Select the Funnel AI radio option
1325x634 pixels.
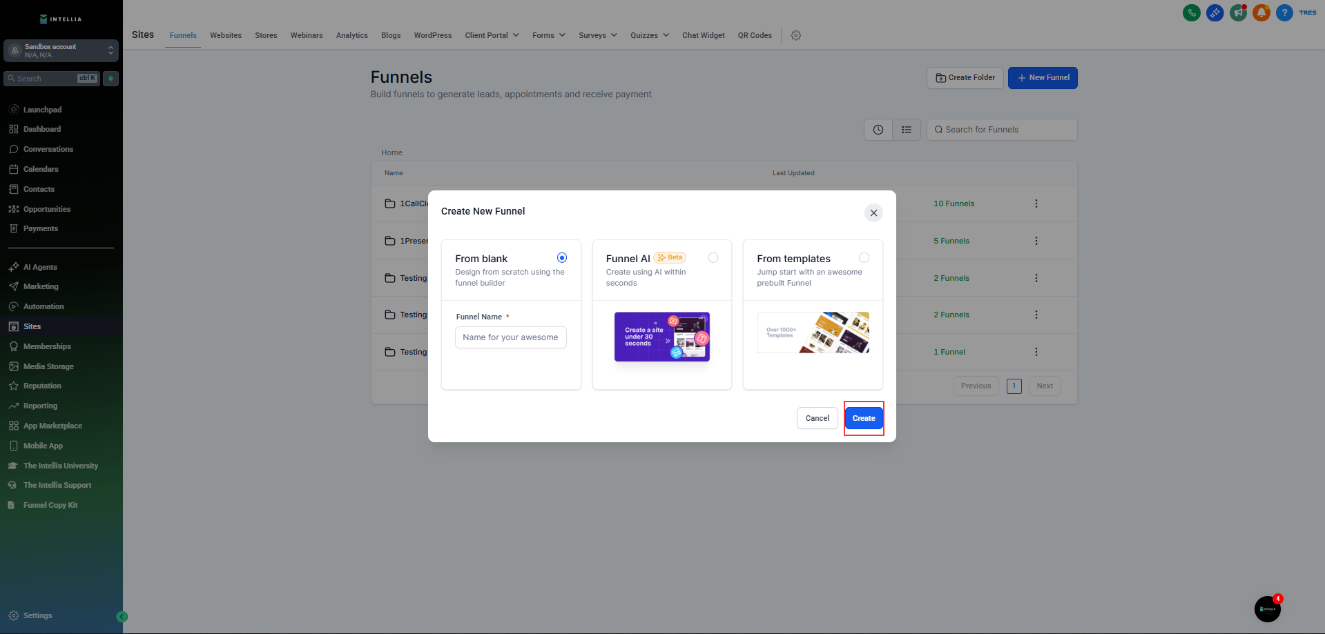click(x=713, y=258)
